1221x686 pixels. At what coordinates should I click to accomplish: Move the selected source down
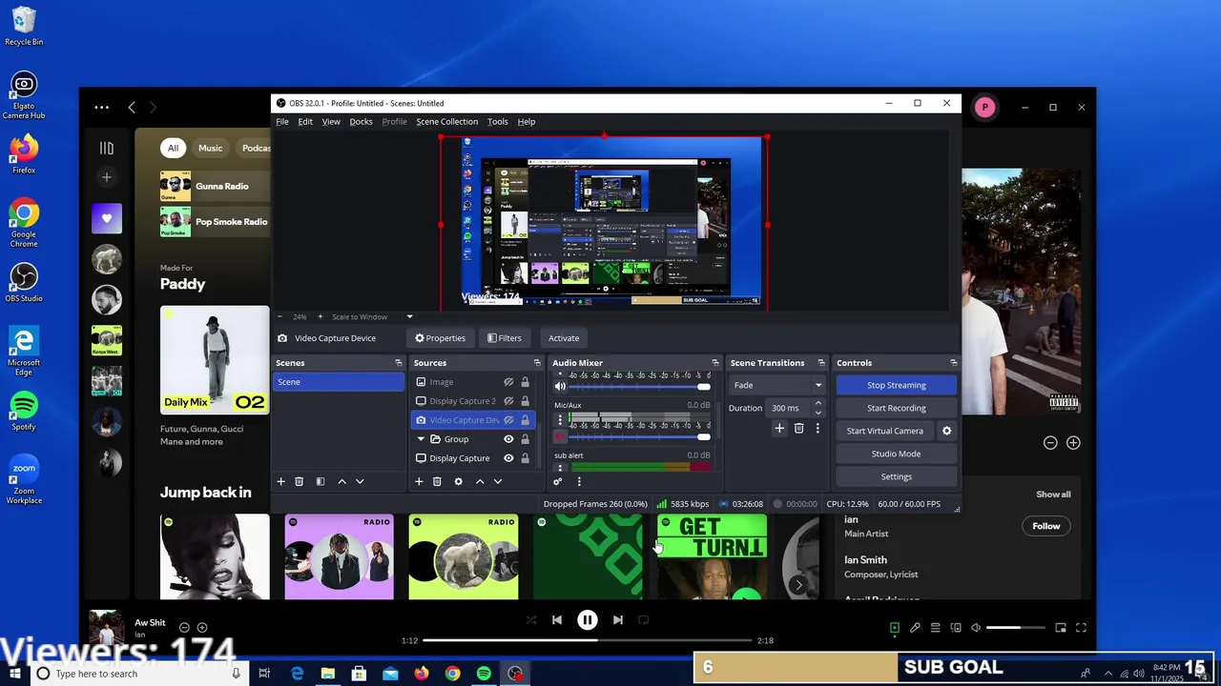pos(497,481)
